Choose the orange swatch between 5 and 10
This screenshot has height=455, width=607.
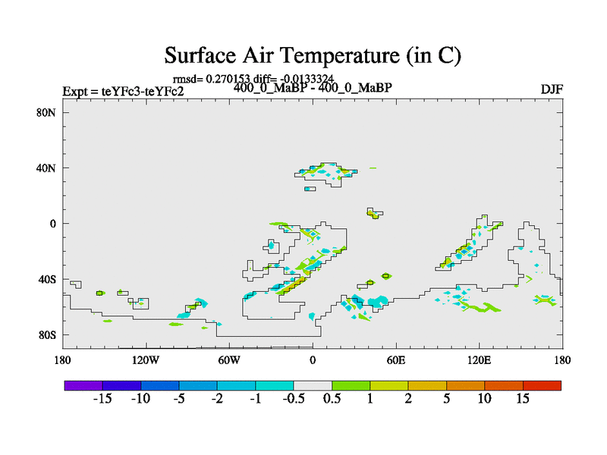click(x=465, y=385)
